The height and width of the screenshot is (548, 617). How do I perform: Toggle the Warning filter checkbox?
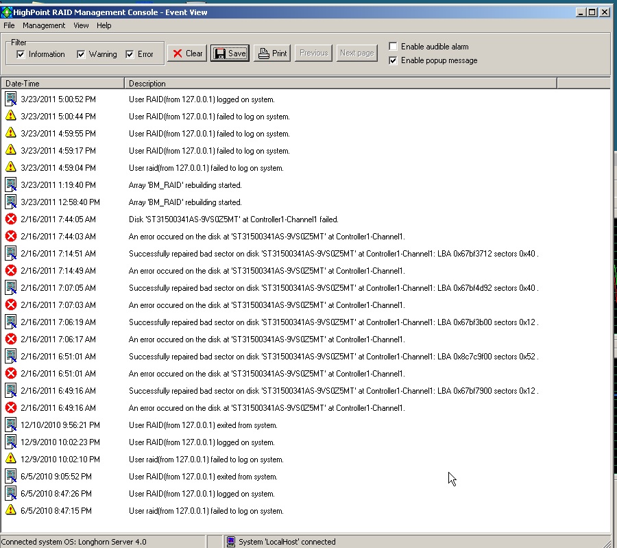81,54
